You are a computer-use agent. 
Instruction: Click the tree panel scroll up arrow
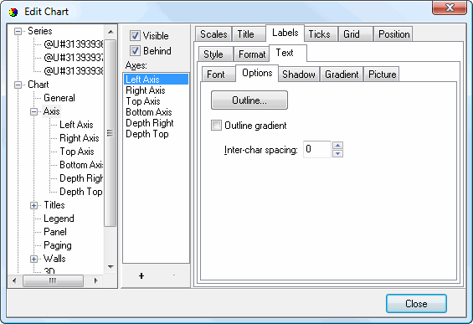pos(111,32)
